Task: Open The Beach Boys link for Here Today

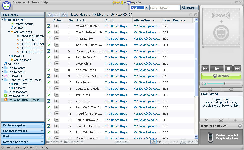Action: click(116, 82)
